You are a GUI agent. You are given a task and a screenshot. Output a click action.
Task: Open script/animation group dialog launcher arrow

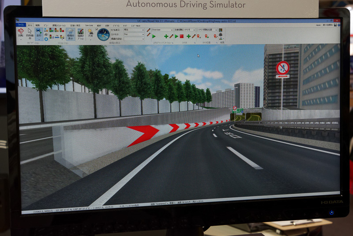pyautogui.click(x=173, y=42)
